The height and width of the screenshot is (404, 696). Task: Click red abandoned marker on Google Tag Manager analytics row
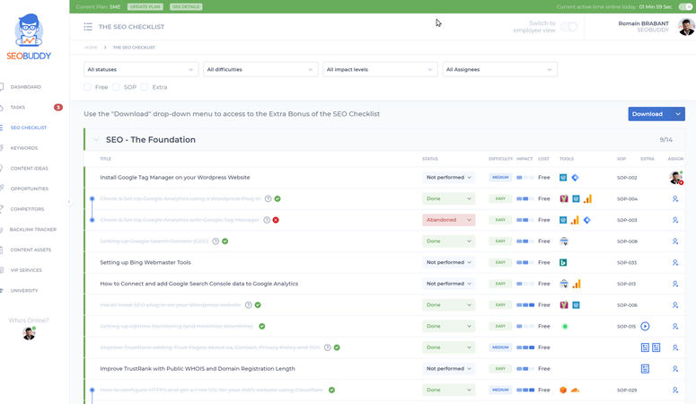point(276,220)
